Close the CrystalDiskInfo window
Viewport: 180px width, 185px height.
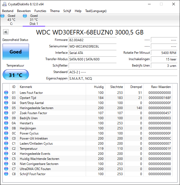[174, 4]
